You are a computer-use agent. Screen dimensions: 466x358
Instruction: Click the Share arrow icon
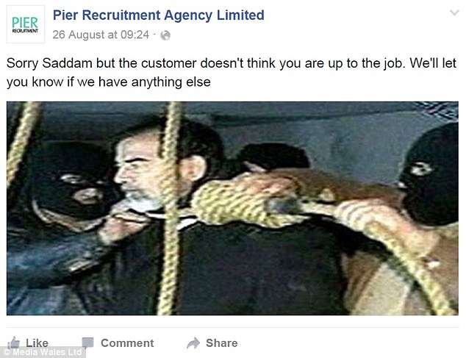tap(193, 343)
